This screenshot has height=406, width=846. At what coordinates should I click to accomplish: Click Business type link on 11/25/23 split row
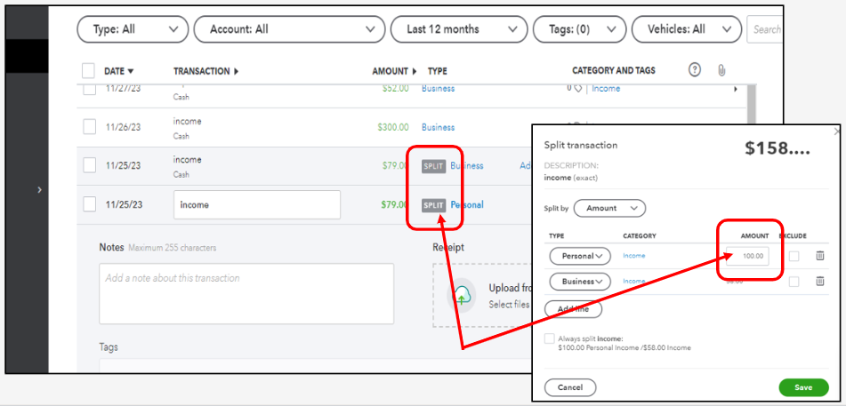click(x=467, y=166)
